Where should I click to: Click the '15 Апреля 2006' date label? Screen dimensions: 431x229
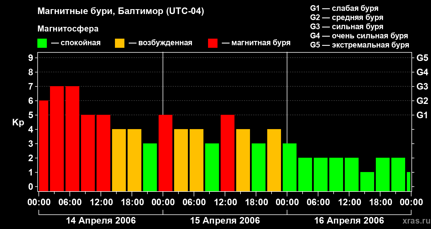coord(225,221)
